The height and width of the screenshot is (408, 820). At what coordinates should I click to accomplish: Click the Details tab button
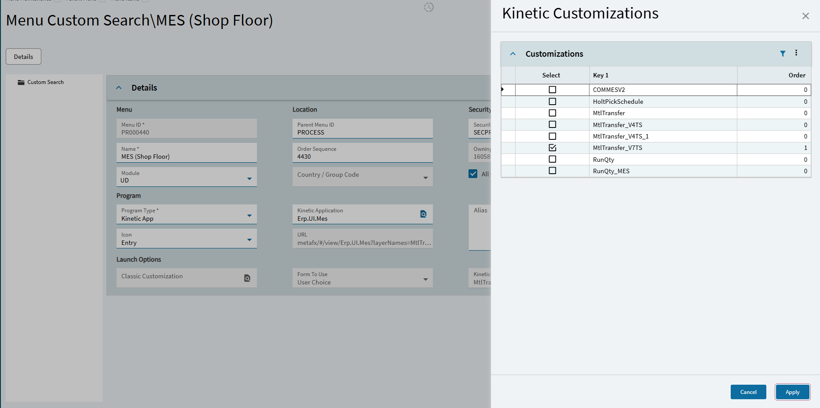coord(23,57)
